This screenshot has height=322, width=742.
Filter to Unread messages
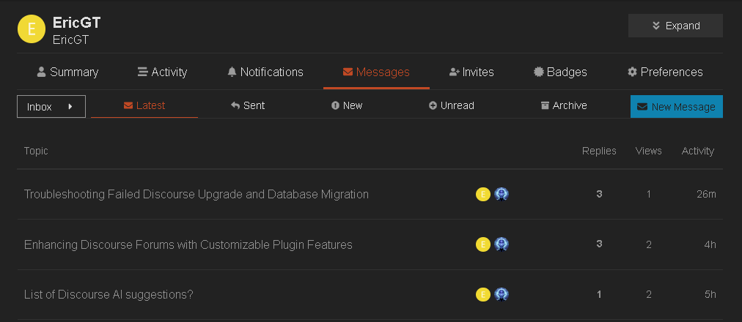452,105
